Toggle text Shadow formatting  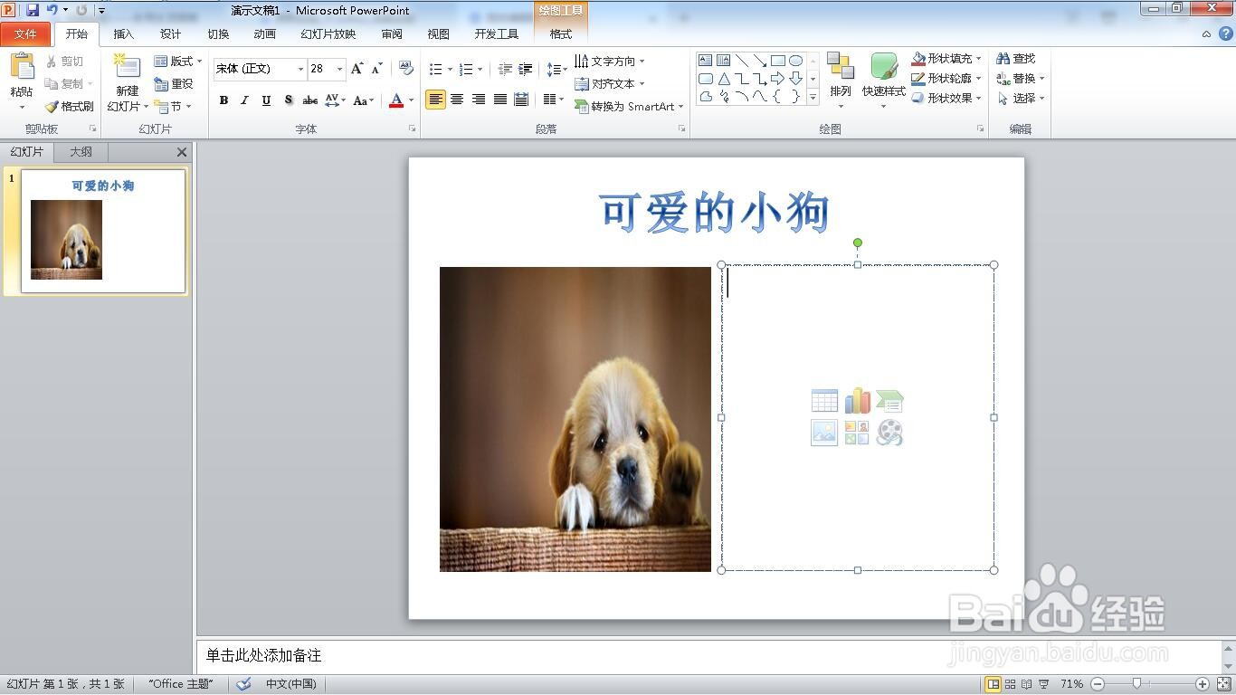(x=288, y=100)
